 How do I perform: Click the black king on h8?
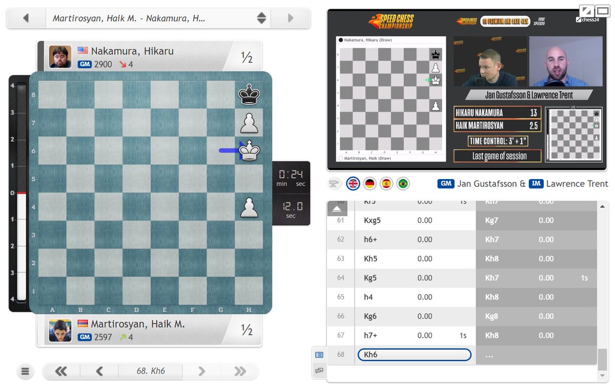[x=249, y=95]
